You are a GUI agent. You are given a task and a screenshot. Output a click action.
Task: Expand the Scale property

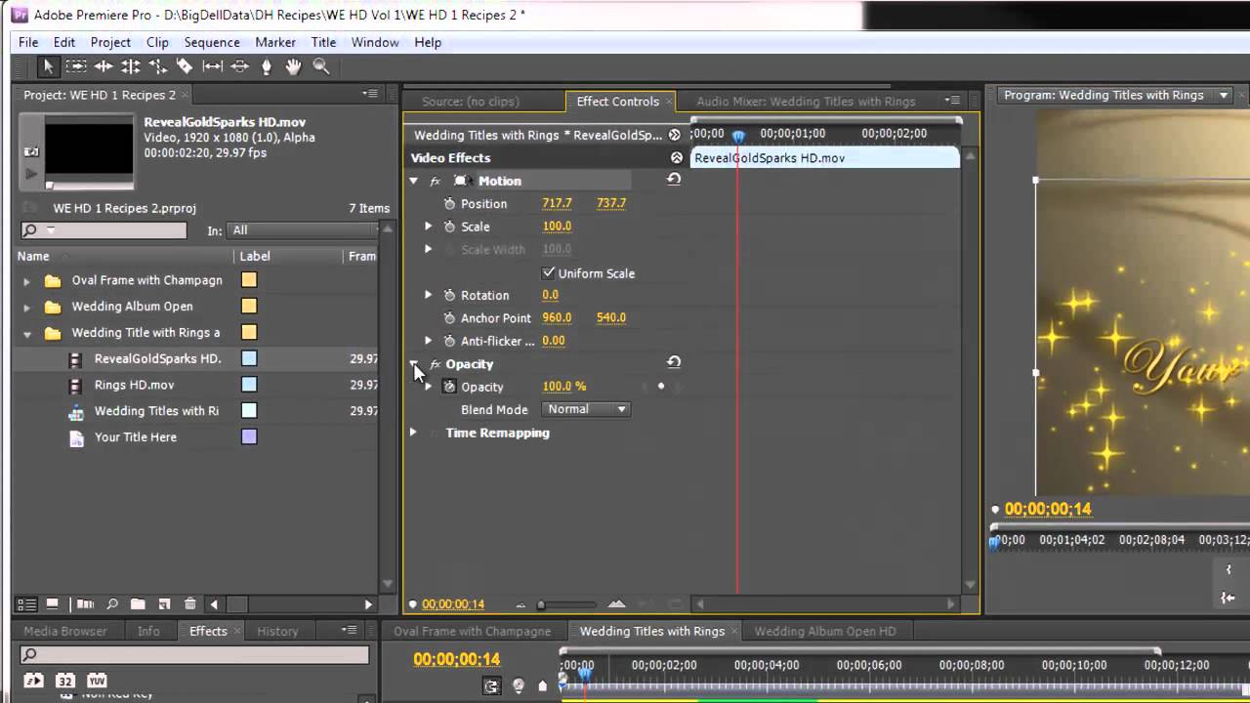pos(428,227)
